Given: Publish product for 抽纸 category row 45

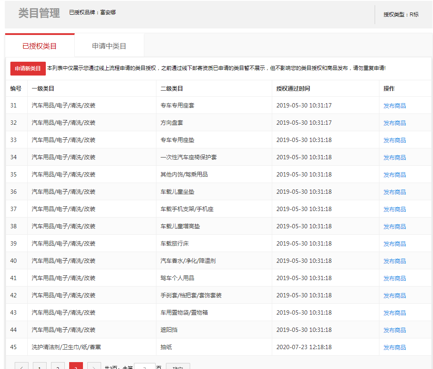Looking at the screenshot, I should 395,347.
